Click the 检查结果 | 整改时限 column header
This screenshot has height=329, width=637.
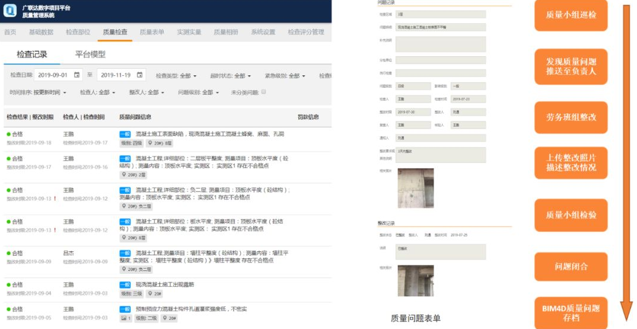click(30, 117)
